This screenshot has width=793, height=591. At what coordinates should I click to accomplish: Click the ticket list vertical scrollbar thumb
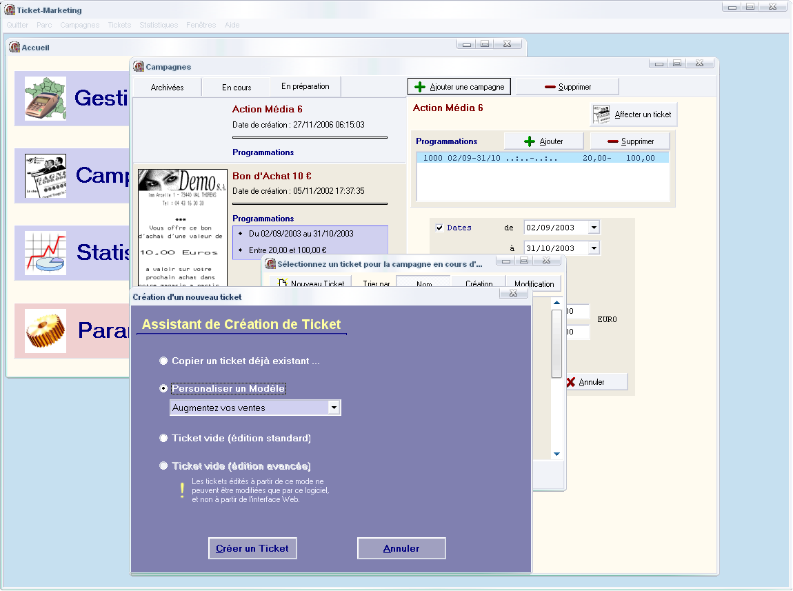(556, 343)
